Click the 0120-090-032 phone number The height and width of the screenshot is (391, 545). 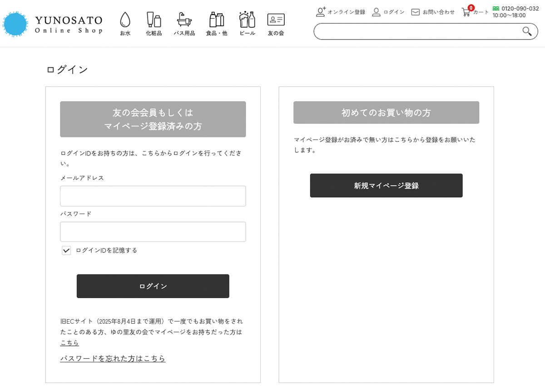tap(520, 9)
